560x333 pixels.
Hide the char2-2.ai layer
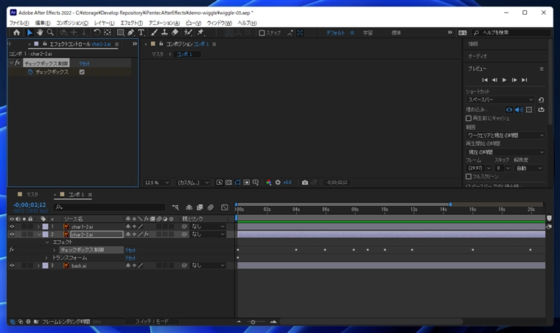[12, 234]
